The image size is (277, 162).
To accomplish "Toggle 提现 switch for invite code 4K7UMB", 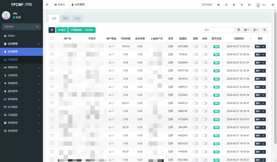I will (195, 46).
